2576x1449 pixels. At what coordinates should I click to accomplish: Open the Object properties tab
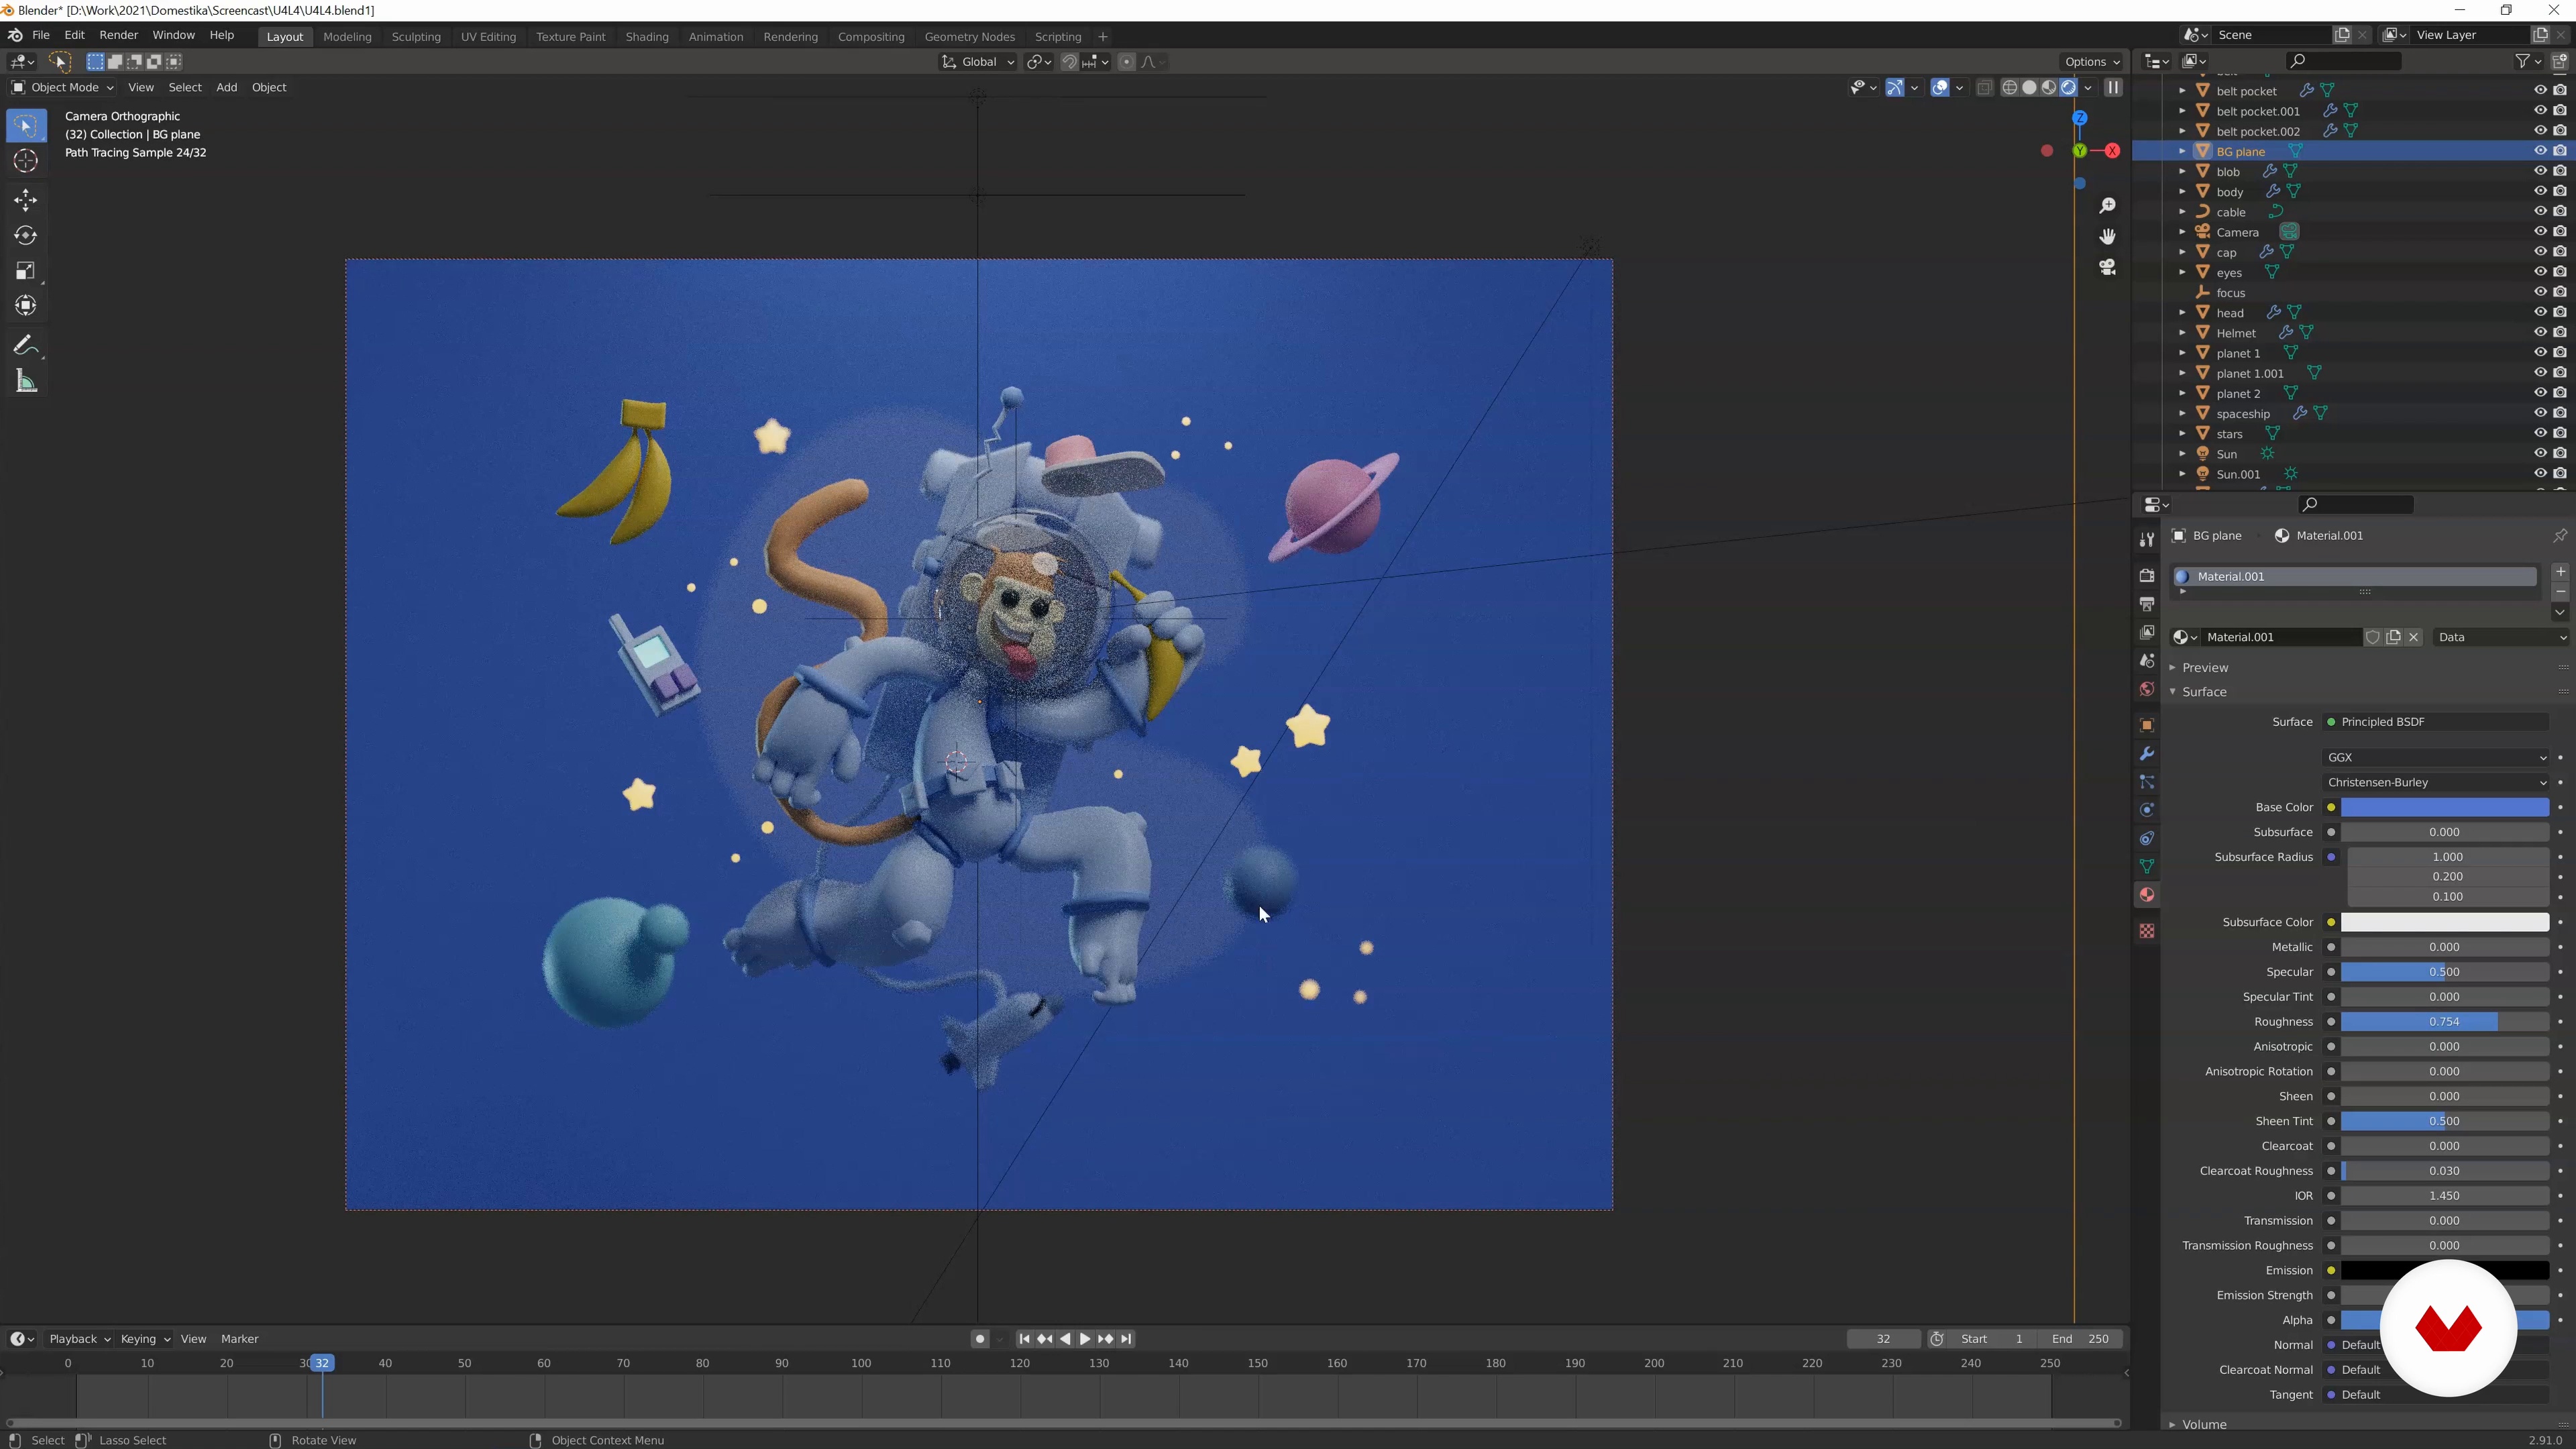click(2146, 725)
